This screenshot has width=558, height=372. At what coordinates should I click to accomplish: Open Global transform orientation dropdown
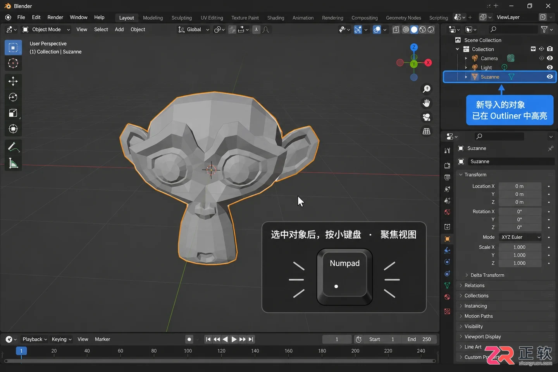(x=193, y=29)
